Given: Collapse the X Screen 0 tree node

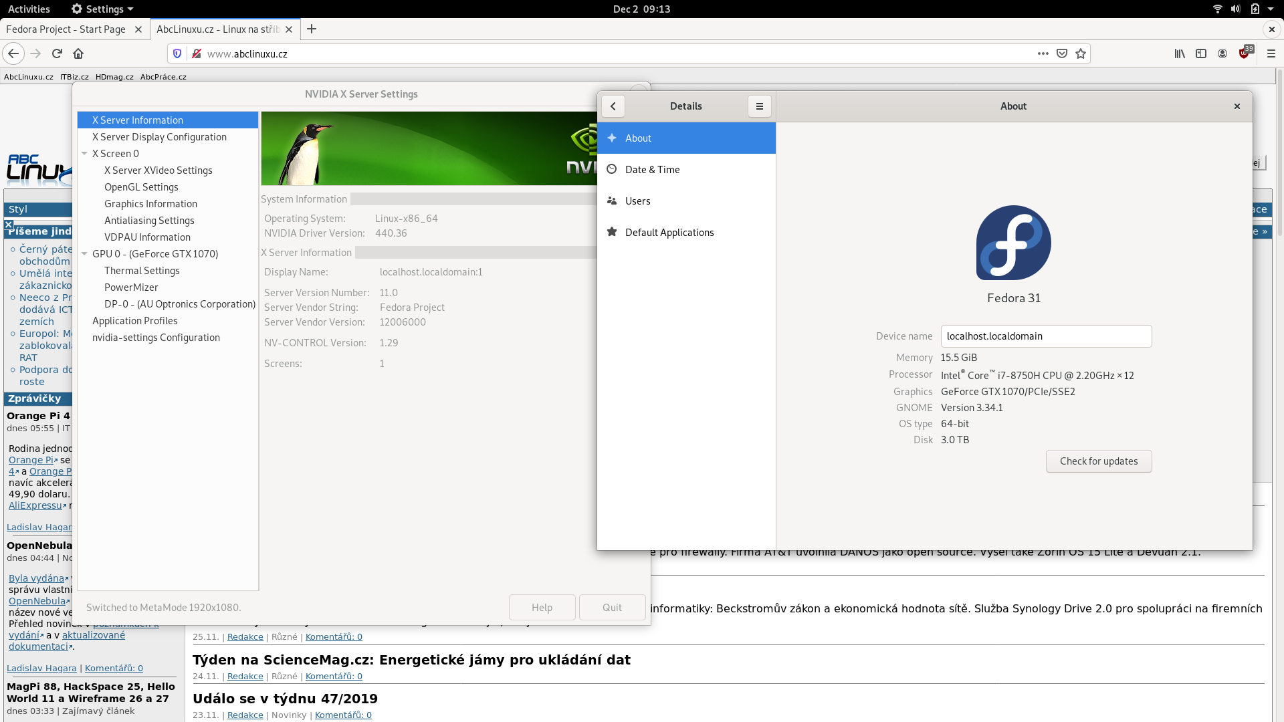Looking at the screenshot, I should point(85,154).
